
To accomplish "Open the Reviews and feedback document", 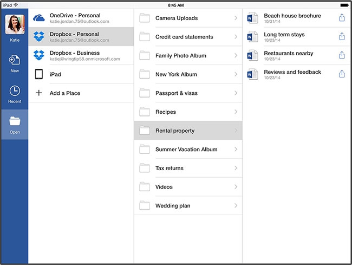I will [292, 74].
